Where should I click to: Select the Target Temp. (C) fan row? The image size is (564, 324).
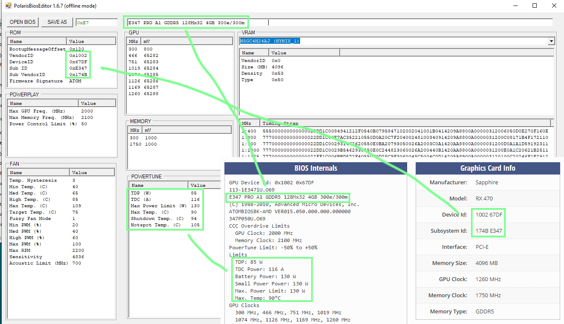click(61, 212)
